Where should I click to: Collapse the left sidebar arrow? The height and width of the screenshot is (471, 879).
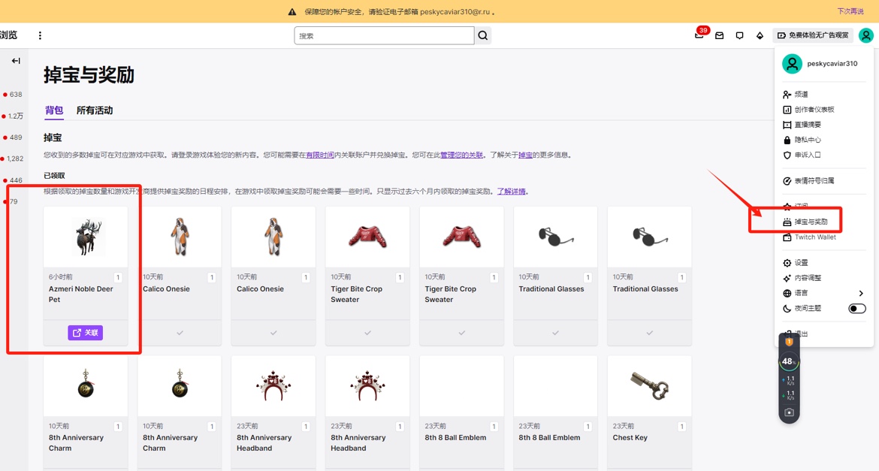coord(16,61)
